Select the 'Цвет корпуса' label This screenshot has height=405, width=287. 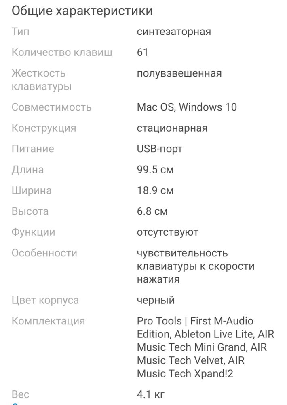[x=45, y=301]
